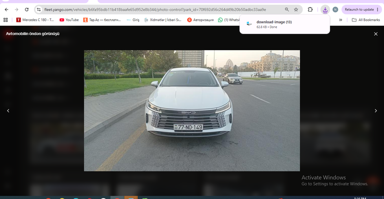Open the Авторизация bookmark
Screen dimensions: 384x199
[200, 20]
